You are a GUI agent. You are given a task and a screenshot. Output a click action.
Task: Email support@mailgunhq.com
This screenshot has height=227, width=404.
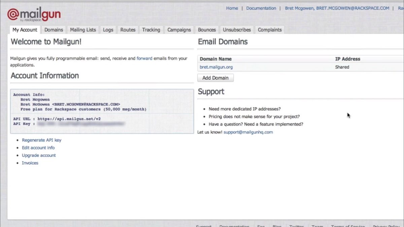(x=248, y=132)
